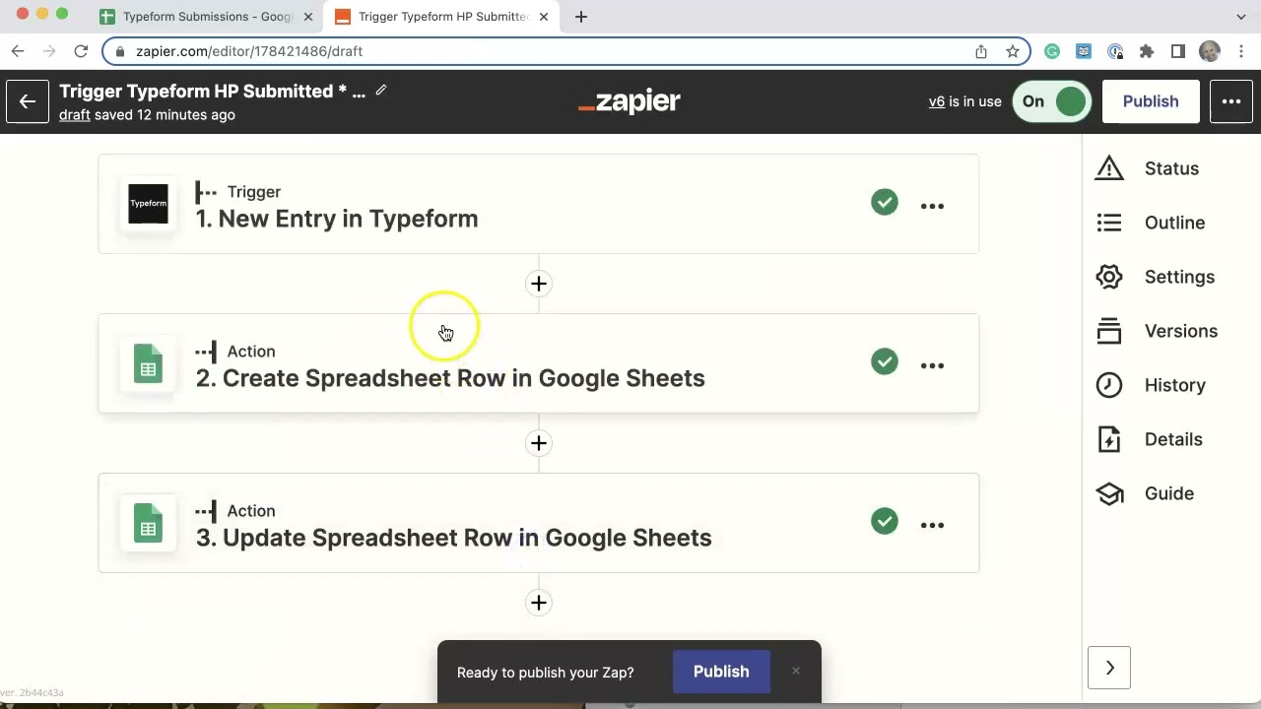Open step 1 New Entry in Typeform
Viewport: 1261px width, 709px height.
539,204
